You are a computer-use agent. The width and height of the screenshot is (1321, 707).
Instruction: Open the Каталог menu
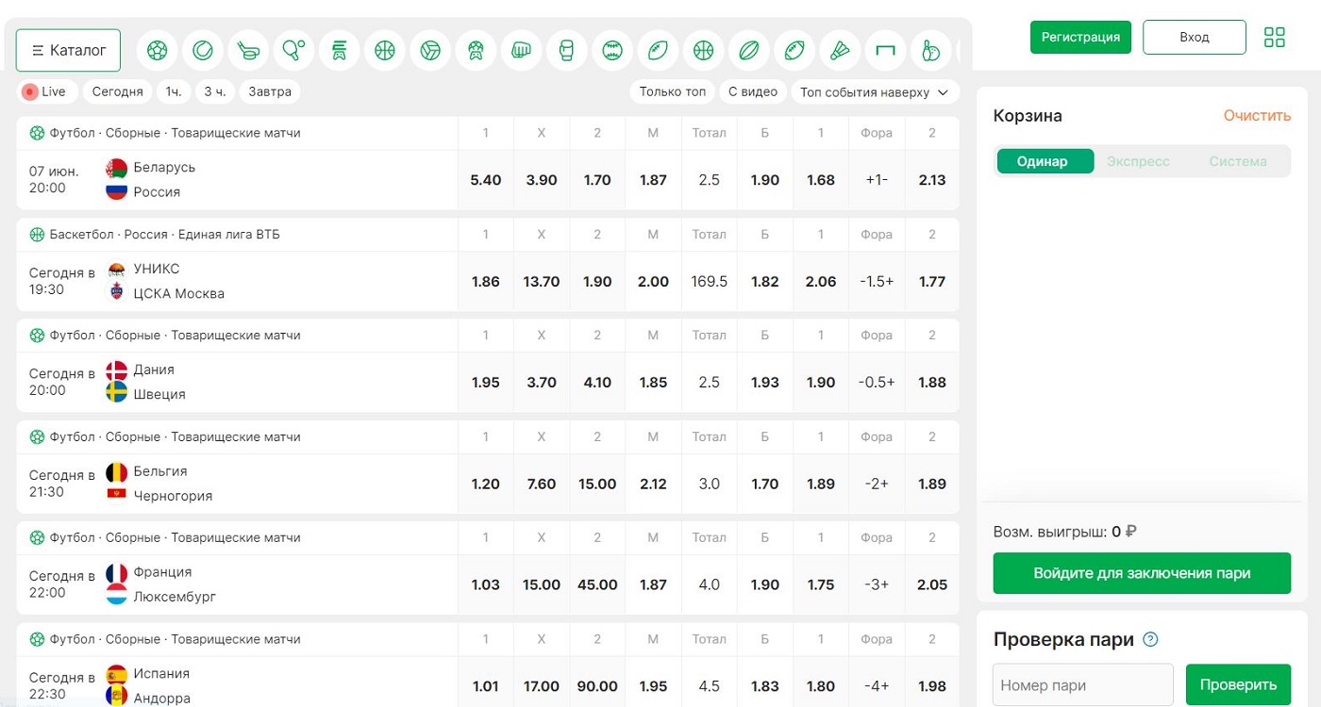pyautogui.click(x=68, y=50)
